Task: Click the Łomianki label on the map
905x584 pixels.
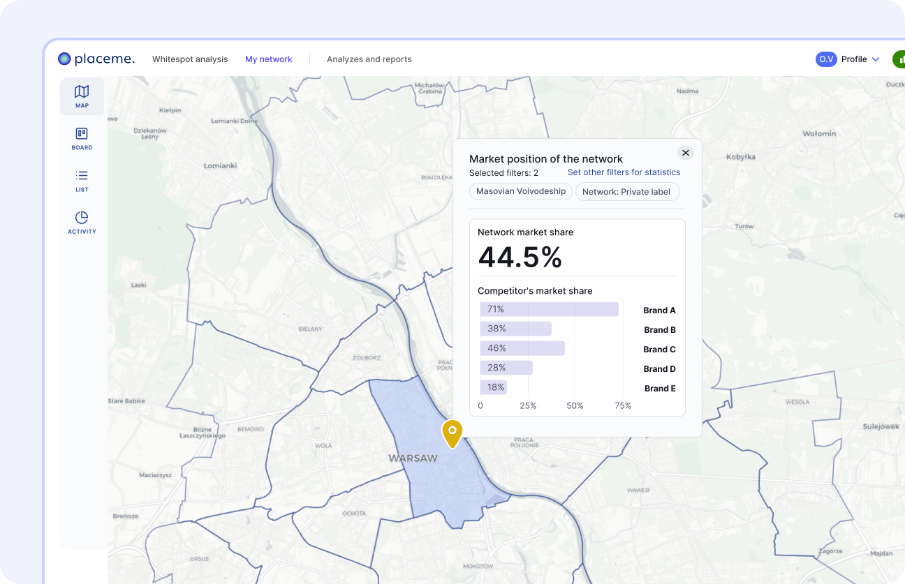Action: pyautogui.click(x=220, y=165)
